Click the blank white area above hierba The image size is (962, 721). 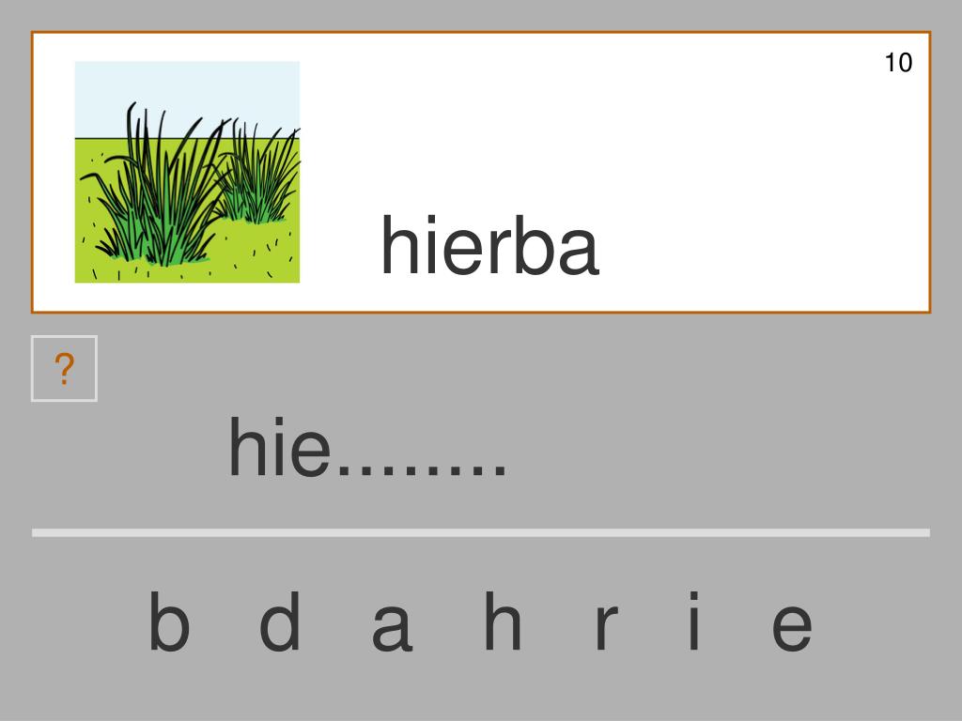tap(613, 123)
